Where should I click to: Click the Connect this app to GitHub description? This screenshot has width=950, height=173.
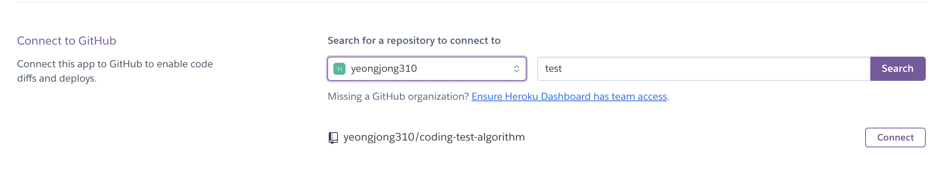tap(115, 64)
